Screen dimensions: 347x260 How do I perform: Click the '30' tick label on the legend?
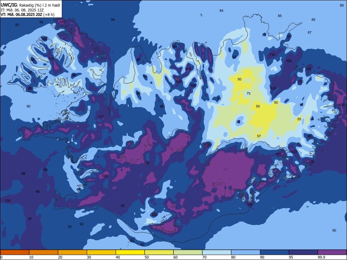point(89,257)
